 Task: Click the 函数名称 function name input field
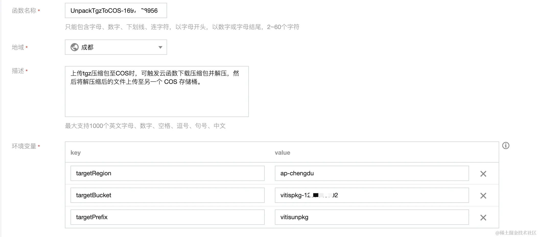click(115, 10)
